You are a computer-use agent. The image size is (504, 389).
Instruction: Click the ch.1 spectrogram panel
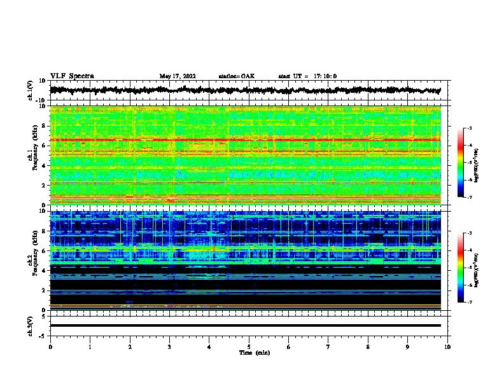coord(246,155)
